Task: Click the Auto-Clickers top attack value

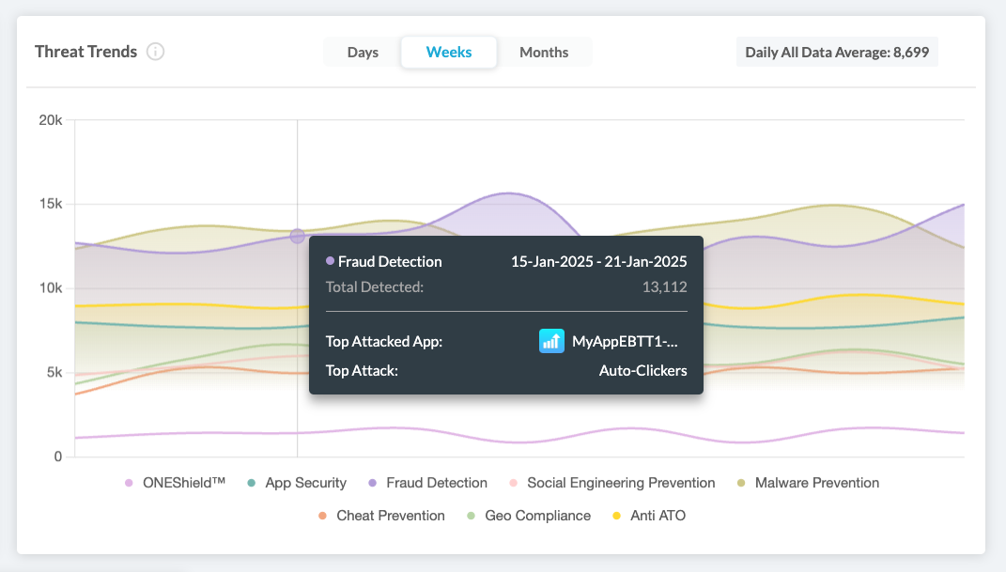Action: pyautogui.click(x=642, y=370)
